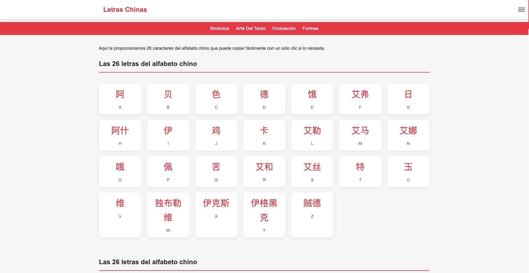
Task: Copy the letter N character 艾娜
Action: coord(408,135)
